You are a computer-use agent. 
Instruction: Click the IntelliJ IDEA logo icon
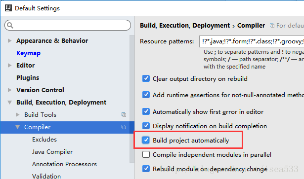coord(8,8)
